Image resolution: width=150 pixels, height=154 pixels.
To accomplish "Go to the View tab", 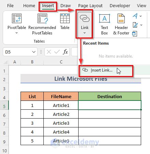I will pos(141,5).
